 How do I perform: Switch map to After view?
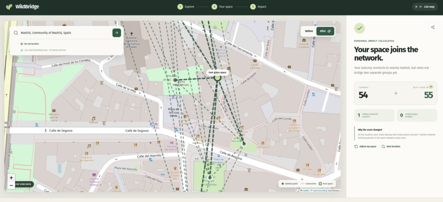pos(325,31)
